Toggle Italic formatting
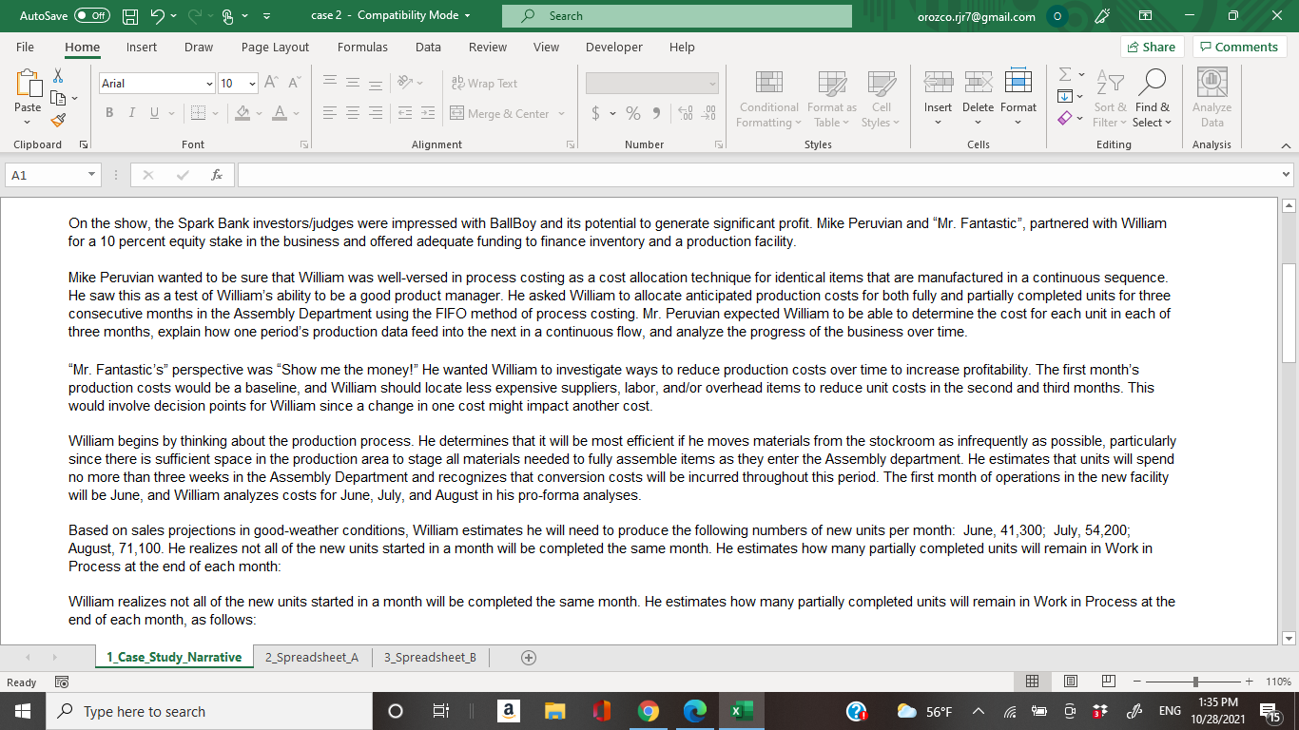Image resolution: width=1299 pixels, height=730 pixels. tap(132, 113)
